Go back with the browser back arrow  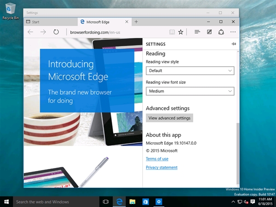[30, 32]
